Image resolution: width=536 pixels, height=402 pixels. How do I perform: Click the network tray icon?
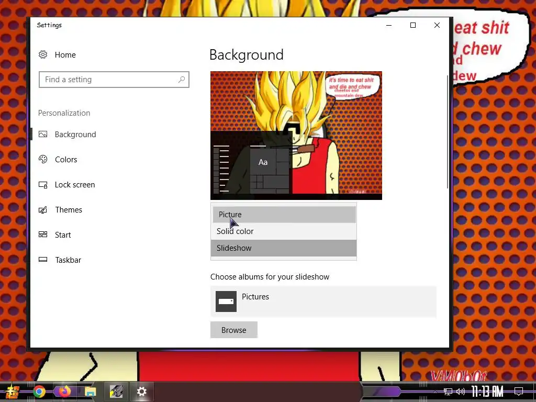click(x=448, y=392)
